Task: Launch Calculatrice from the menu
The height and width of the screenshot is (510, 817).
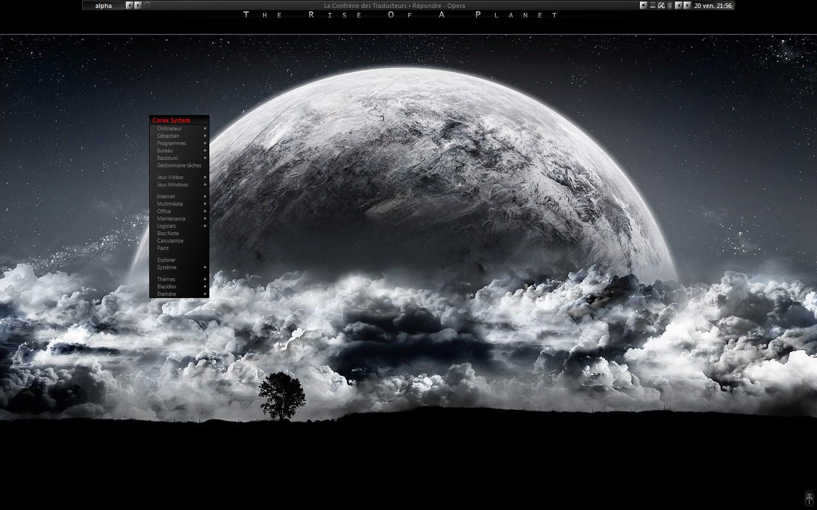Action: point(179,241)
